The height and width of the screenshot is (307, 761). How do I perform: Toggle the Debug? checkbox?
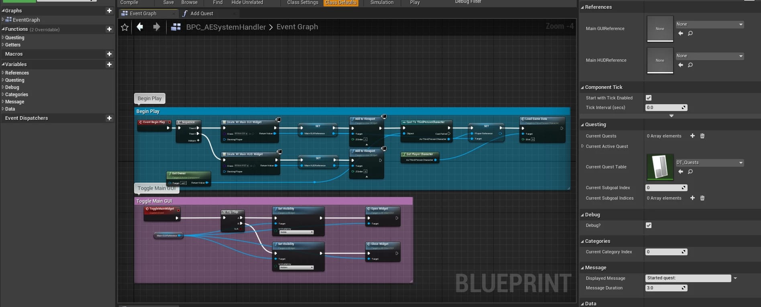pyautogui.click(x=649, y=225)
